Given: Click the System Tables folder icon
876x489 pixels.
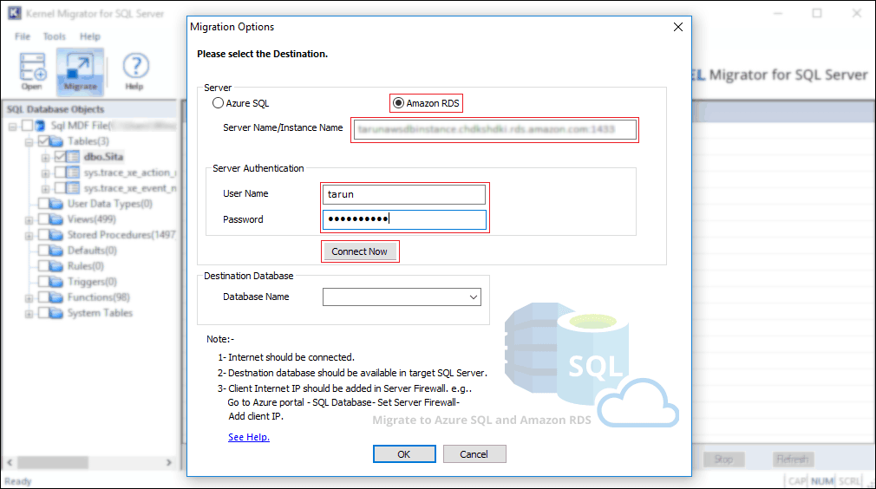Looking at the screenshot, I should (x=56, y=313).
